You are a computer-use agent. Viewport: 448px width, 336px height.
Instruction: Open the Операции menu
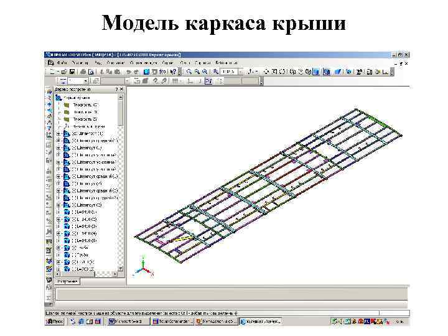tap(116, 63)
